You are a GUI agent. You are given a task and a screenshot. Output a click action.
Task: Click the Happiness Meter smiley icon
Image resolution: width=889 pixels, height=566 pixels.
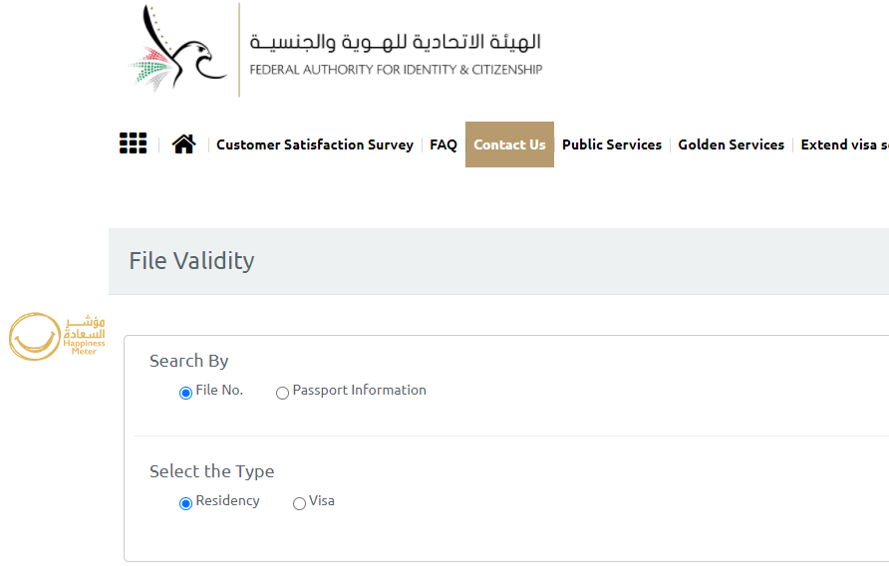point(35,336)
